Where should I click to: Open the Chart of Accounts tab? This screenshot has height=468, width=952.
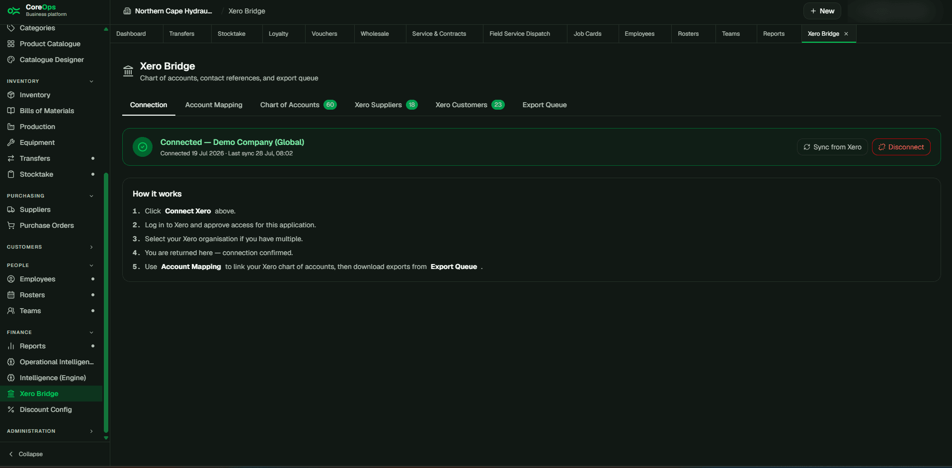click(x=298, y=105)
